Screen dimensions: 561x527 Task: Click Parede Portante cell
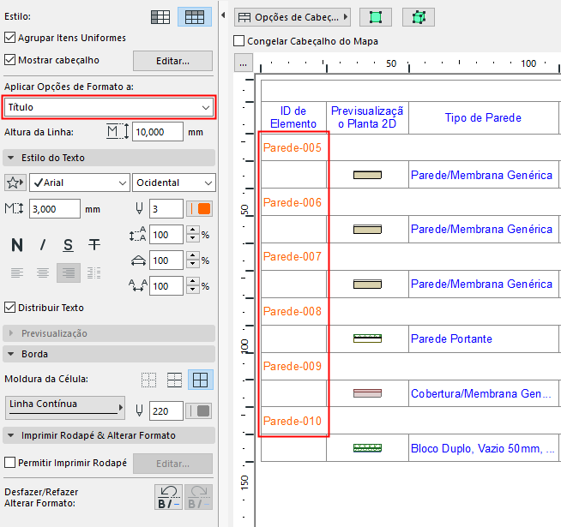483,338
